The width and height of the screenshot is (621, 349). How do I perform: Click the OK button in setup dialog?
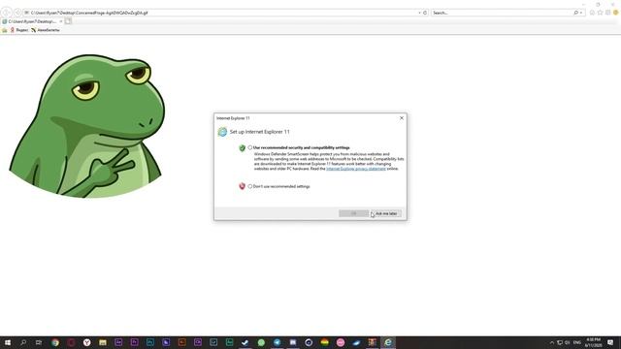click(353, 213)
